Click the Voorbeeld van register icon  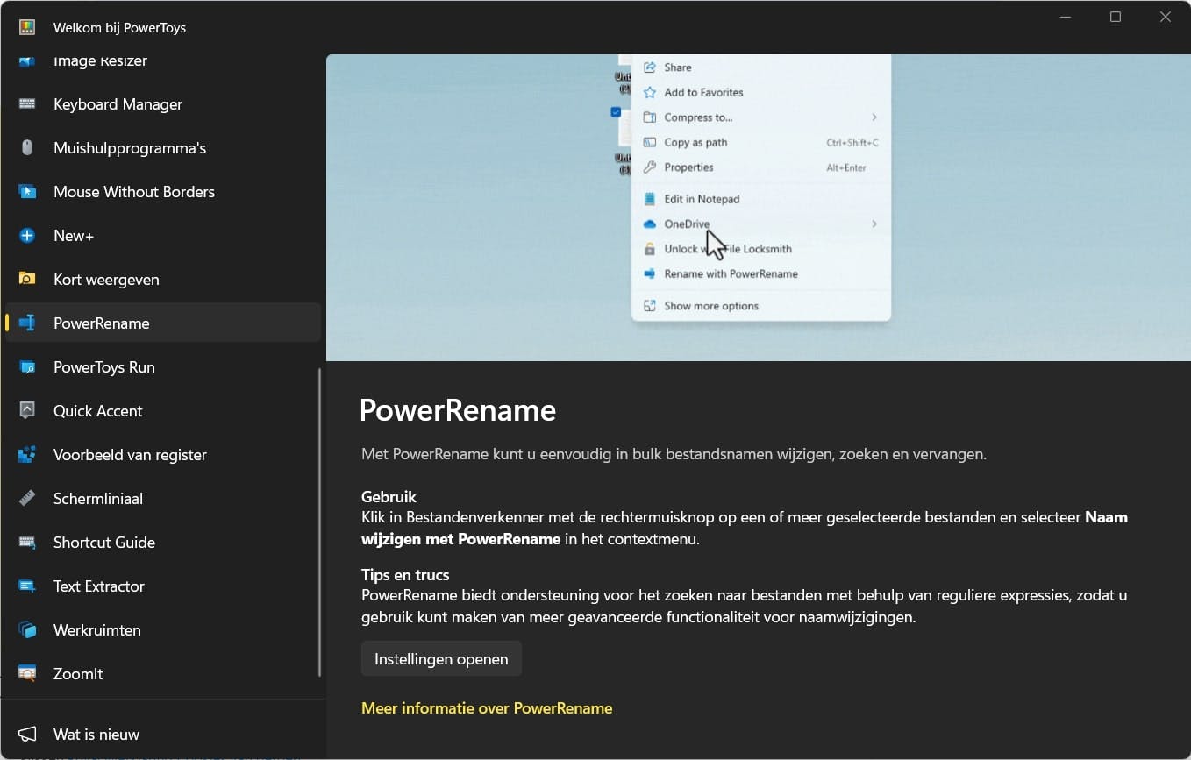tap(27, 455)
